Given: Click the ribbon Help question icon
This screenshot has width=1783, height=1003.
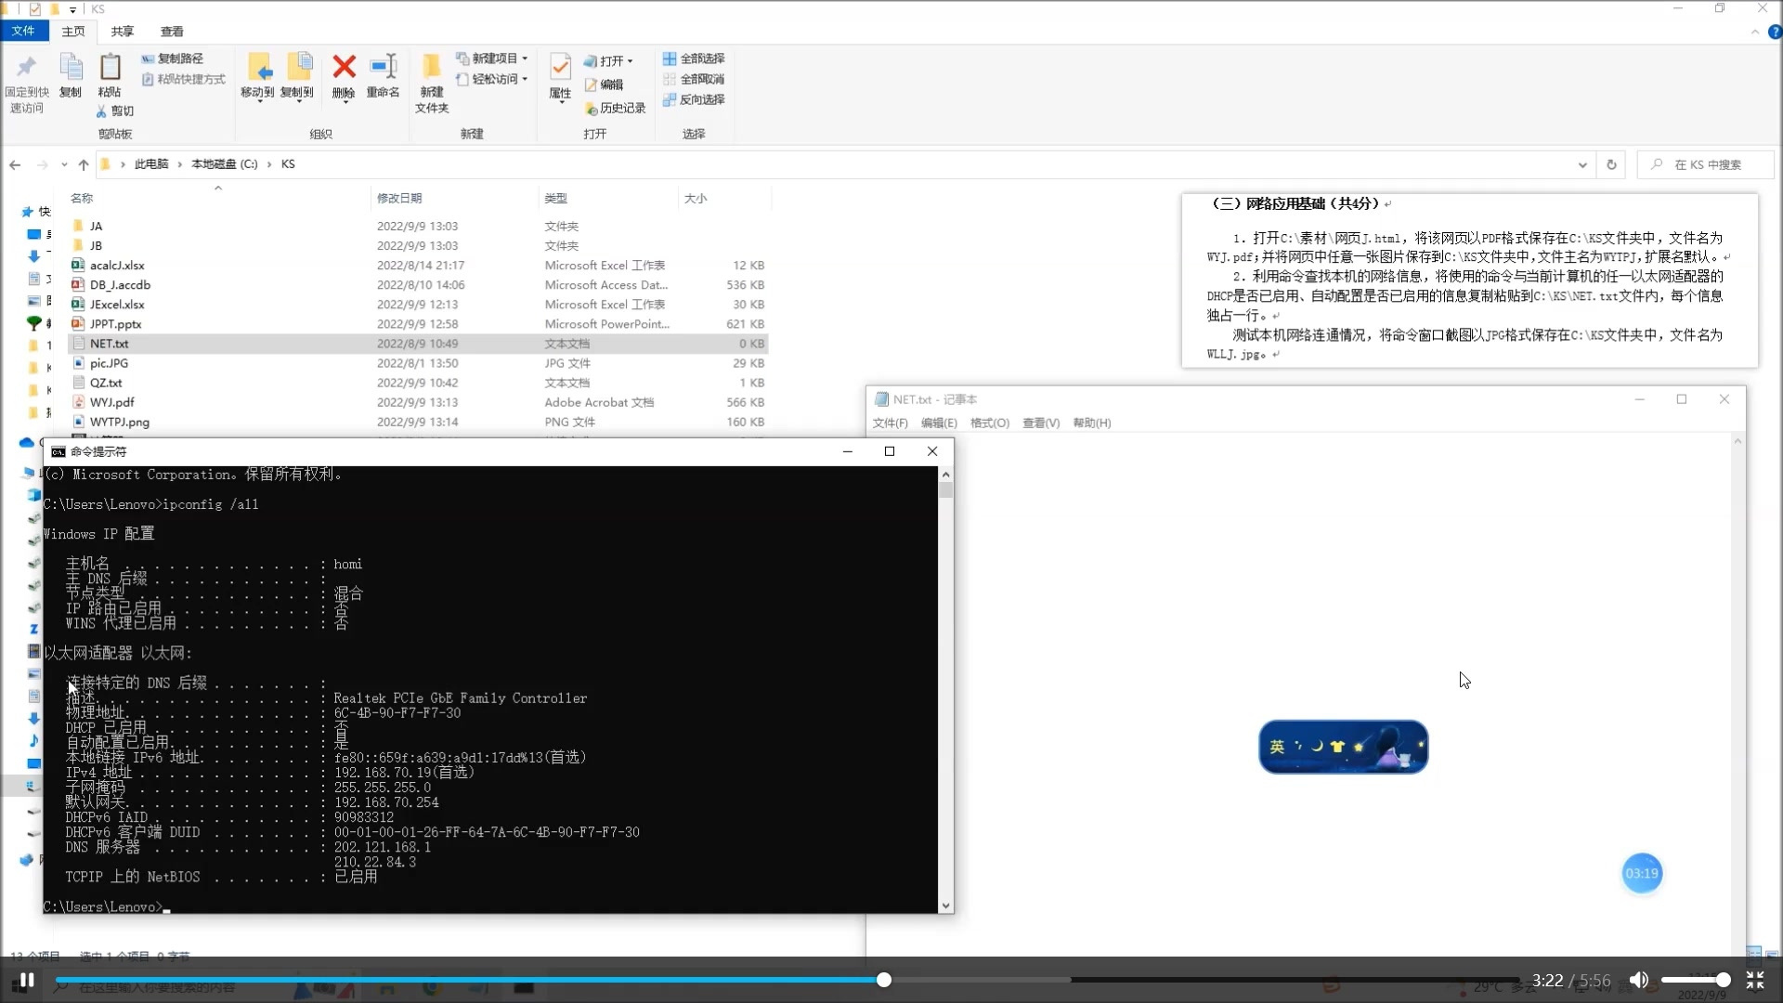Looking at the screenshot, I should pos(1775,32).
